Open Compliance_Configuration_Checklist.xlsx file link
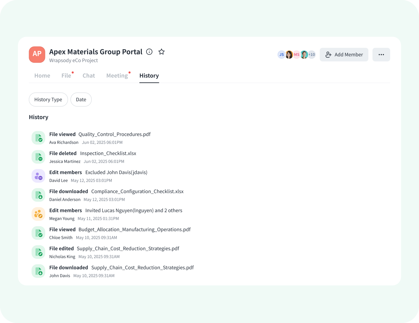Viewport: 419px width, 323px height. click(x=137, y=191)
